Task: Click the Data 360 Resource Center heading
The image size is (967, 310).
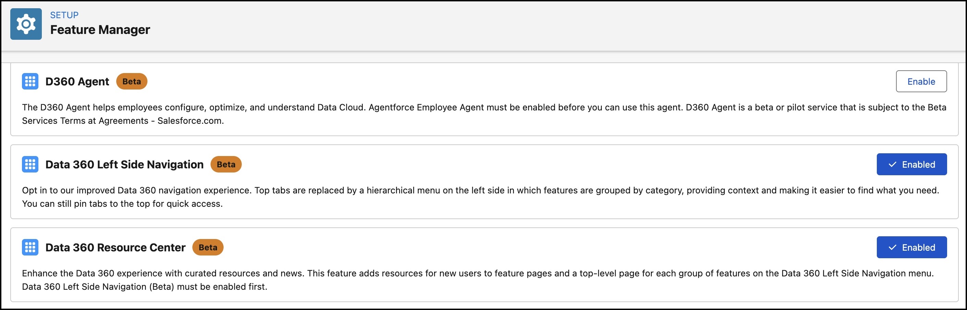Action: click(115, 247)
